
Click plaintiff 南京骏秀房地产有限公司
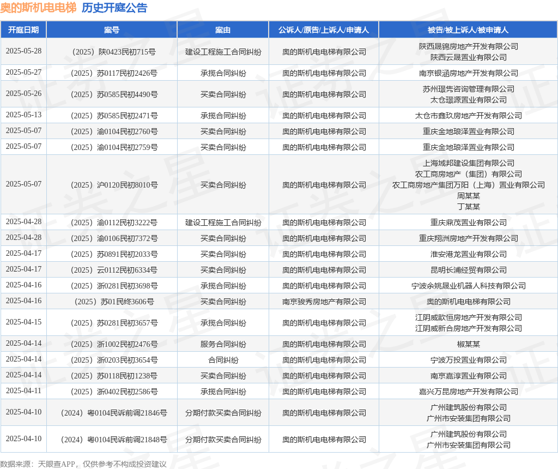(x=324, y=302)
